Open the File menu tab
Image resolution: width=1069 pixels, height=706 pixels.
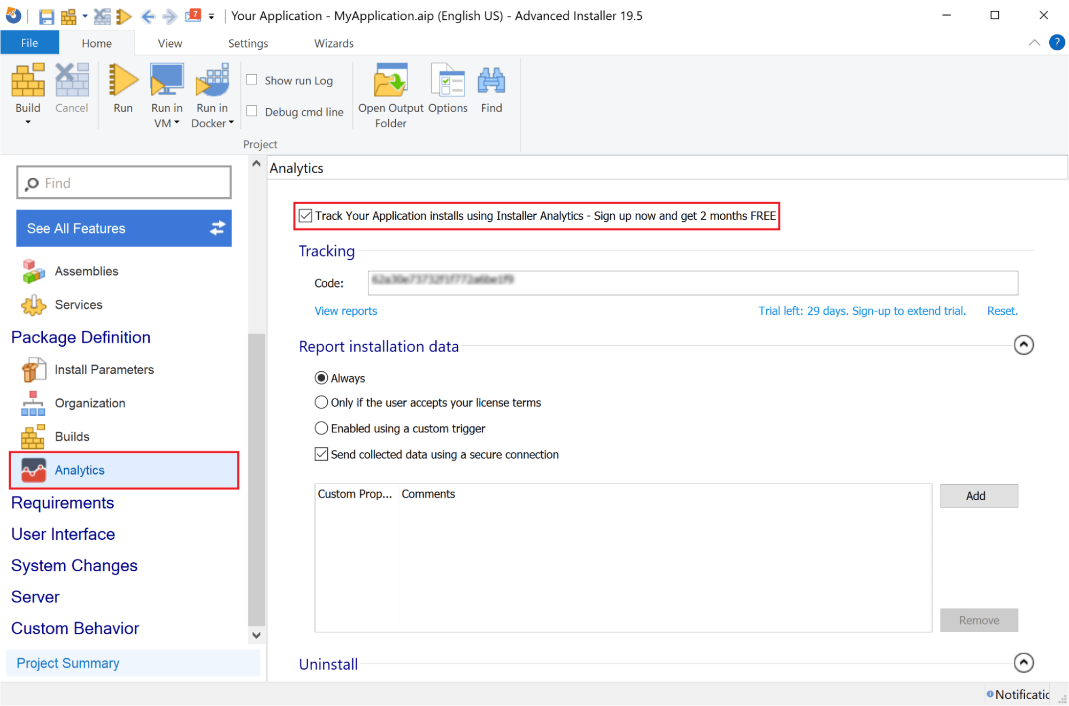point(29,43)
